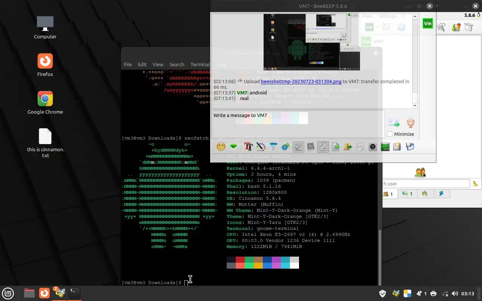Screen dimensions: 482x301
Task: Open the terminal Search menu
Action: point(177,64)
